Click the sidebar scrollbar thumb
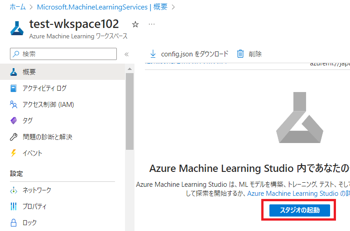The height and width of the screenshot is (231, 350). click(129, 111)
